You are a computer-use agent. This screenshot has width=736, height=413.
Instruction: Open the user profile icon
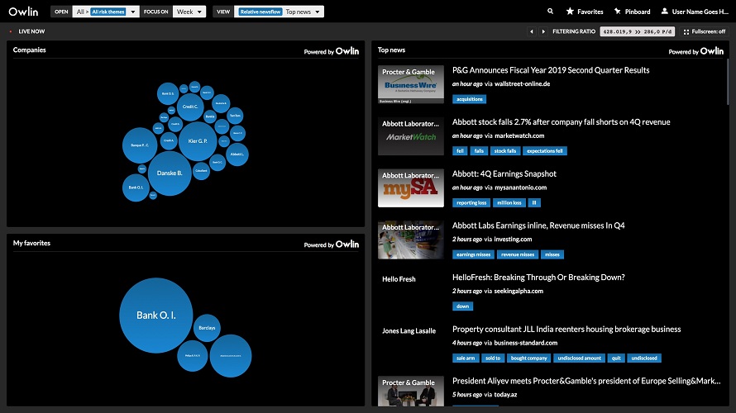(665, 12)
